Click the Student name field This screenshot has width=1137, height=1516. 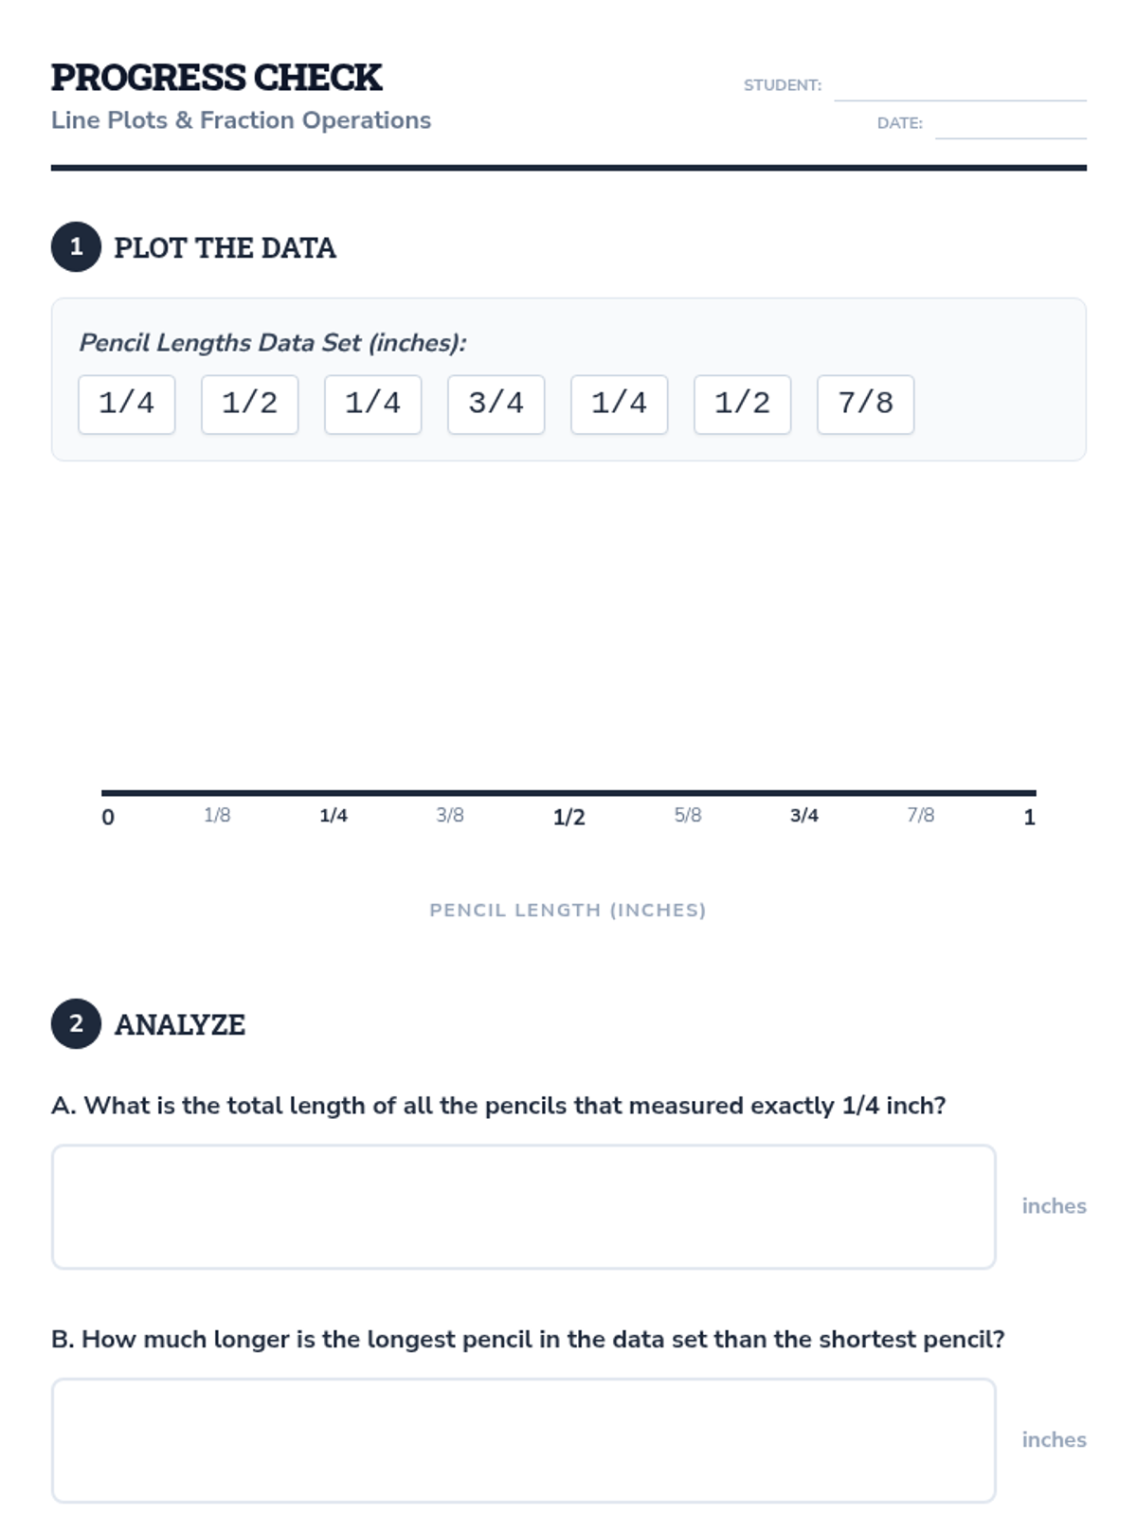[x=959, y=86]
